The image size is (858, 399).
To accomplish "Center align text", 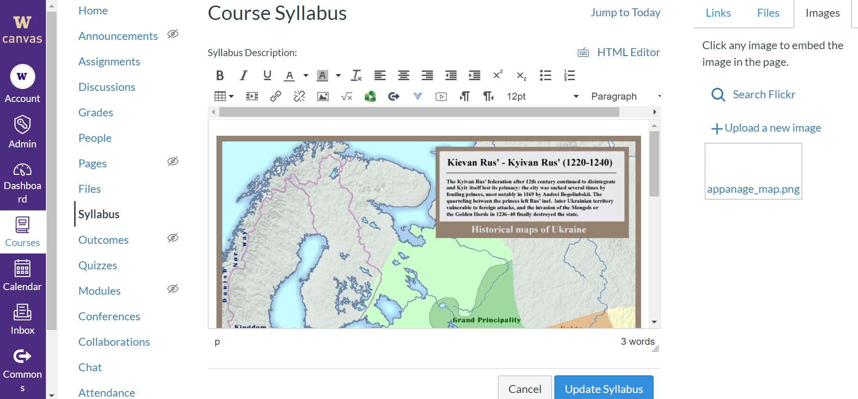I will (x=404, y=76).
